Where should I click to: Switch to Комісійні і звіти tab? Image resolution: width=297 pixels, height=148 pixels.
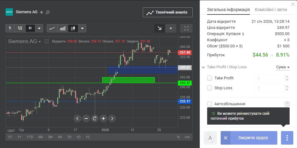click(271, 10)
